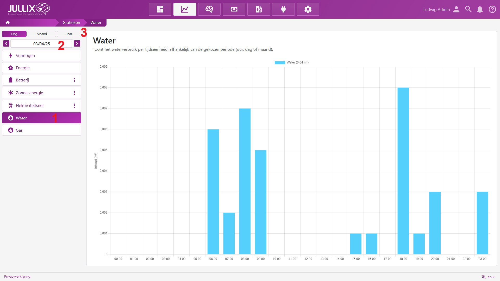500x281 pixels.
Task: Switch period to Maand
Action: tap(42, 34)
